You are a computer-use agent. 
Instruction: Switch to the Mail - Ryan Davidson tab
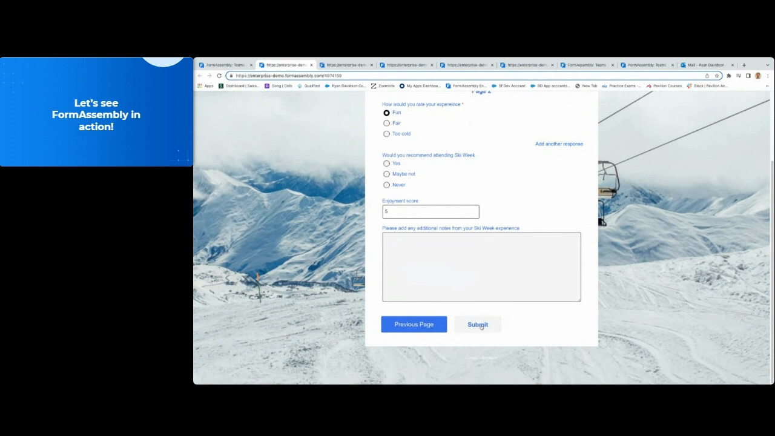(705, 65)
